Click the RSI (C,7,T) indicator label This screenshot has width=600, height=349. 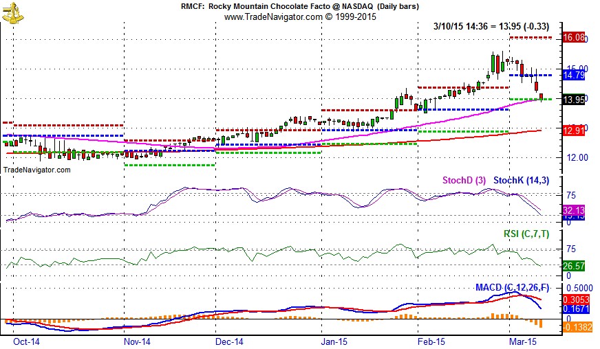point(526,234)
